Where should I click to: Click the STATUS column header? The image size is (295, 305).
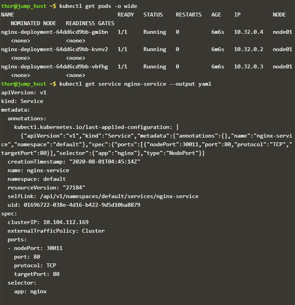pyautogui.click(x=153, y=15)
